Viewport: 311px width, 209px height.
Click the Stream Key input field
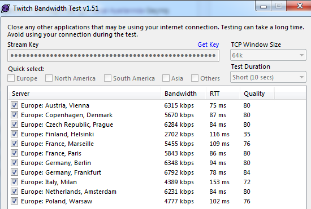tap(113, 56)
